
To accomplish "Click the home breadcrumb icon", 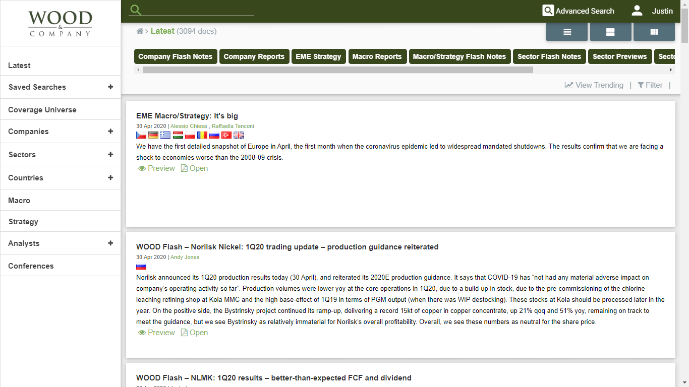I will (140, 31).
